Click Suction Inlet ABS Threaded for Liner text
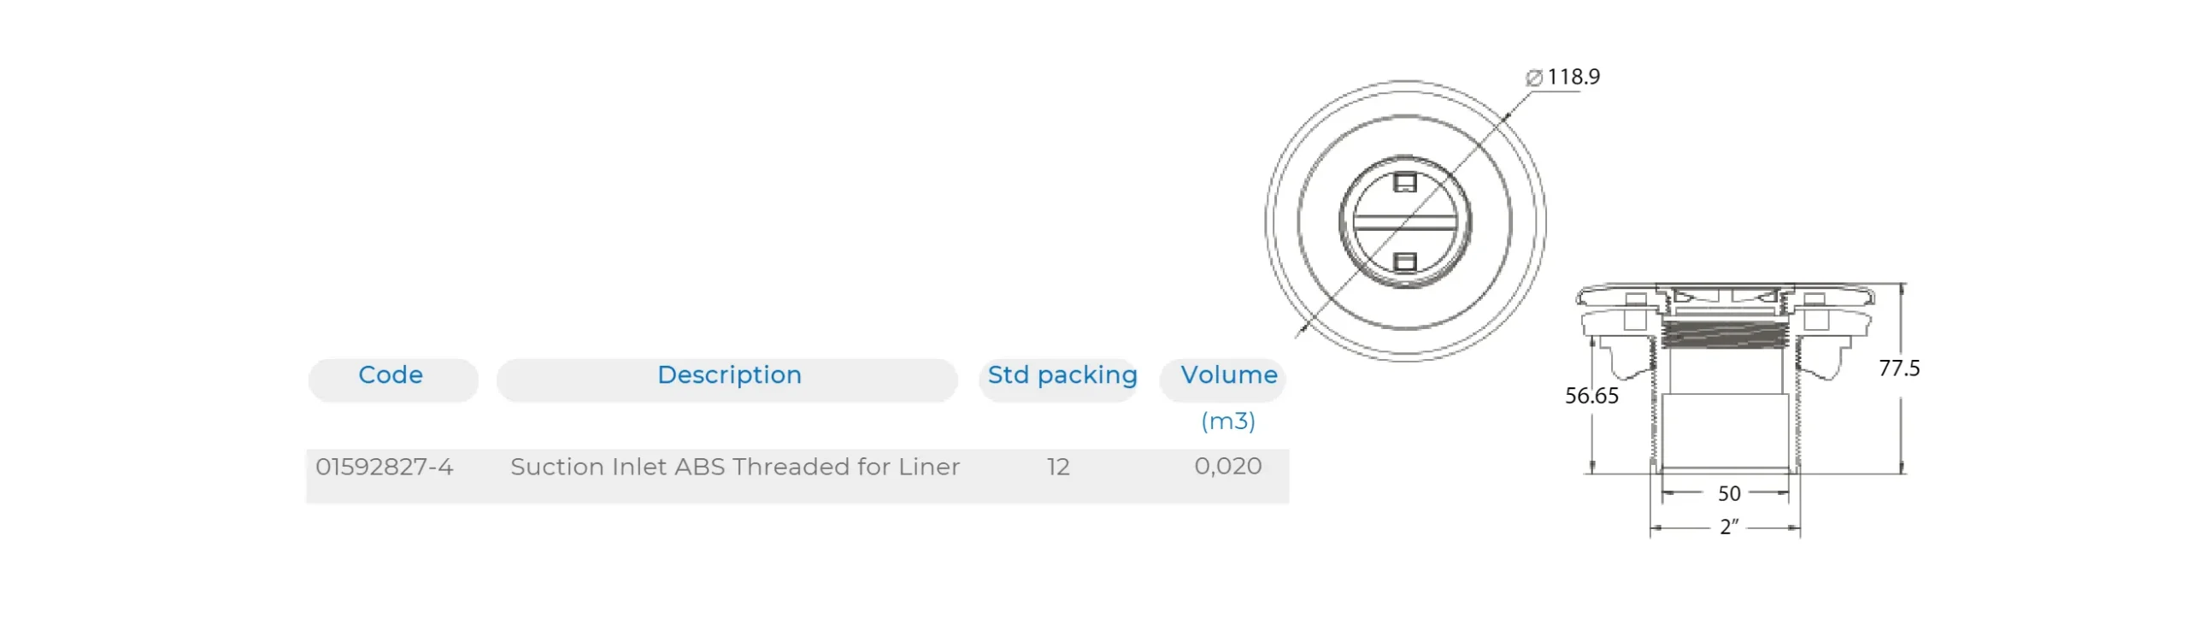Viewport: 2188px width, 624px height. pyautogui.click(x=735, y=467)
